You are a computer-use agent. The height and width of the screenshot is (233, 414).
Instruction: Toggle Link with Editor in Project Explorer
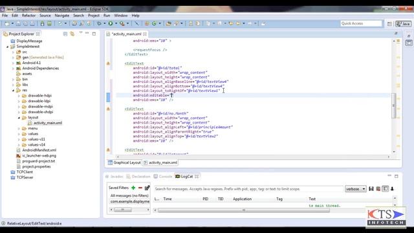tap(72, 34)
